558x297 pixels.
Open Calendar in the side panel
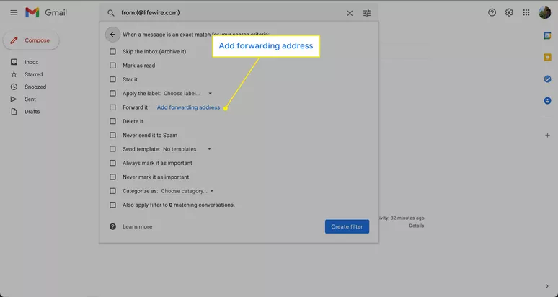pyautogui.click(x=547, y=35)
